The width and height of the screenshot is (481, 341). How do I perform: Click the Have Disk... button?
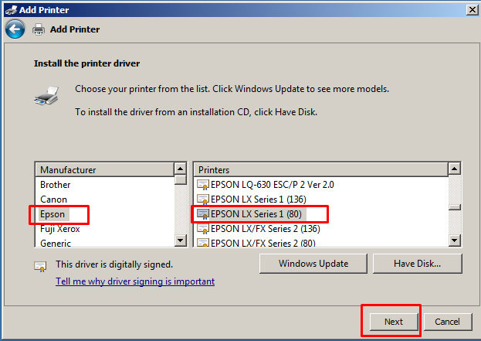click(417, 264)
